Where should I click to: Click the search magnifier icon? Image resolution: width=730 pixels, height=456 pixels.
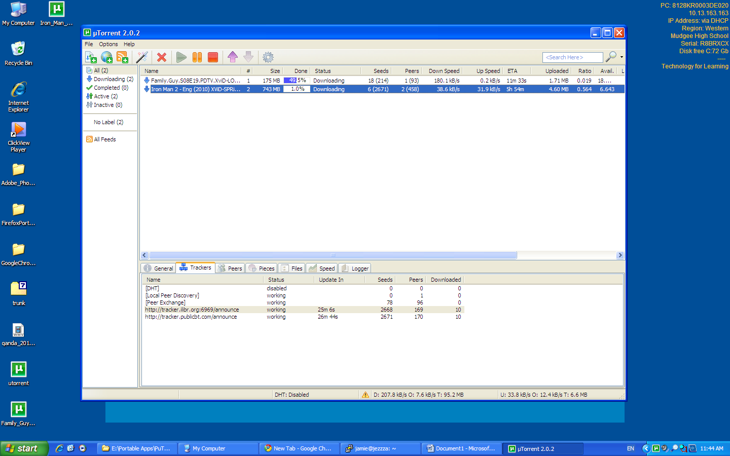tap(611, 57)
